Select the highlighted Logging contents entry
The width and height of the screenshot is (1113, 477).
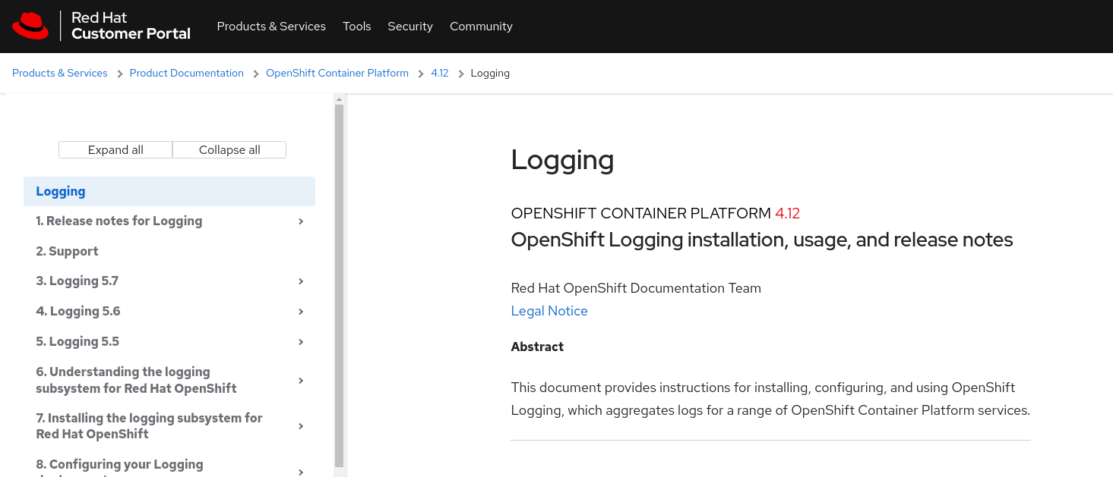[61, 191]
